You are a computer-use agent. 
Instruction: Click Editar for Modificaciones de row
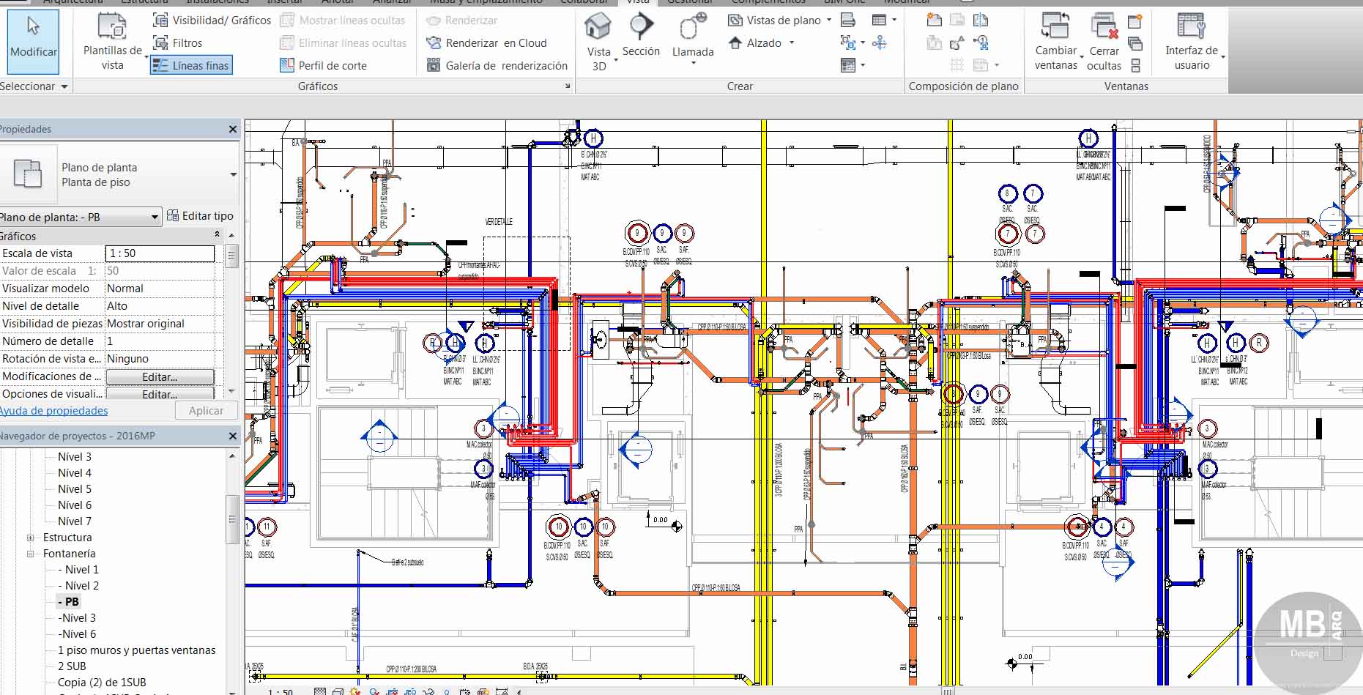pos(160,376)
